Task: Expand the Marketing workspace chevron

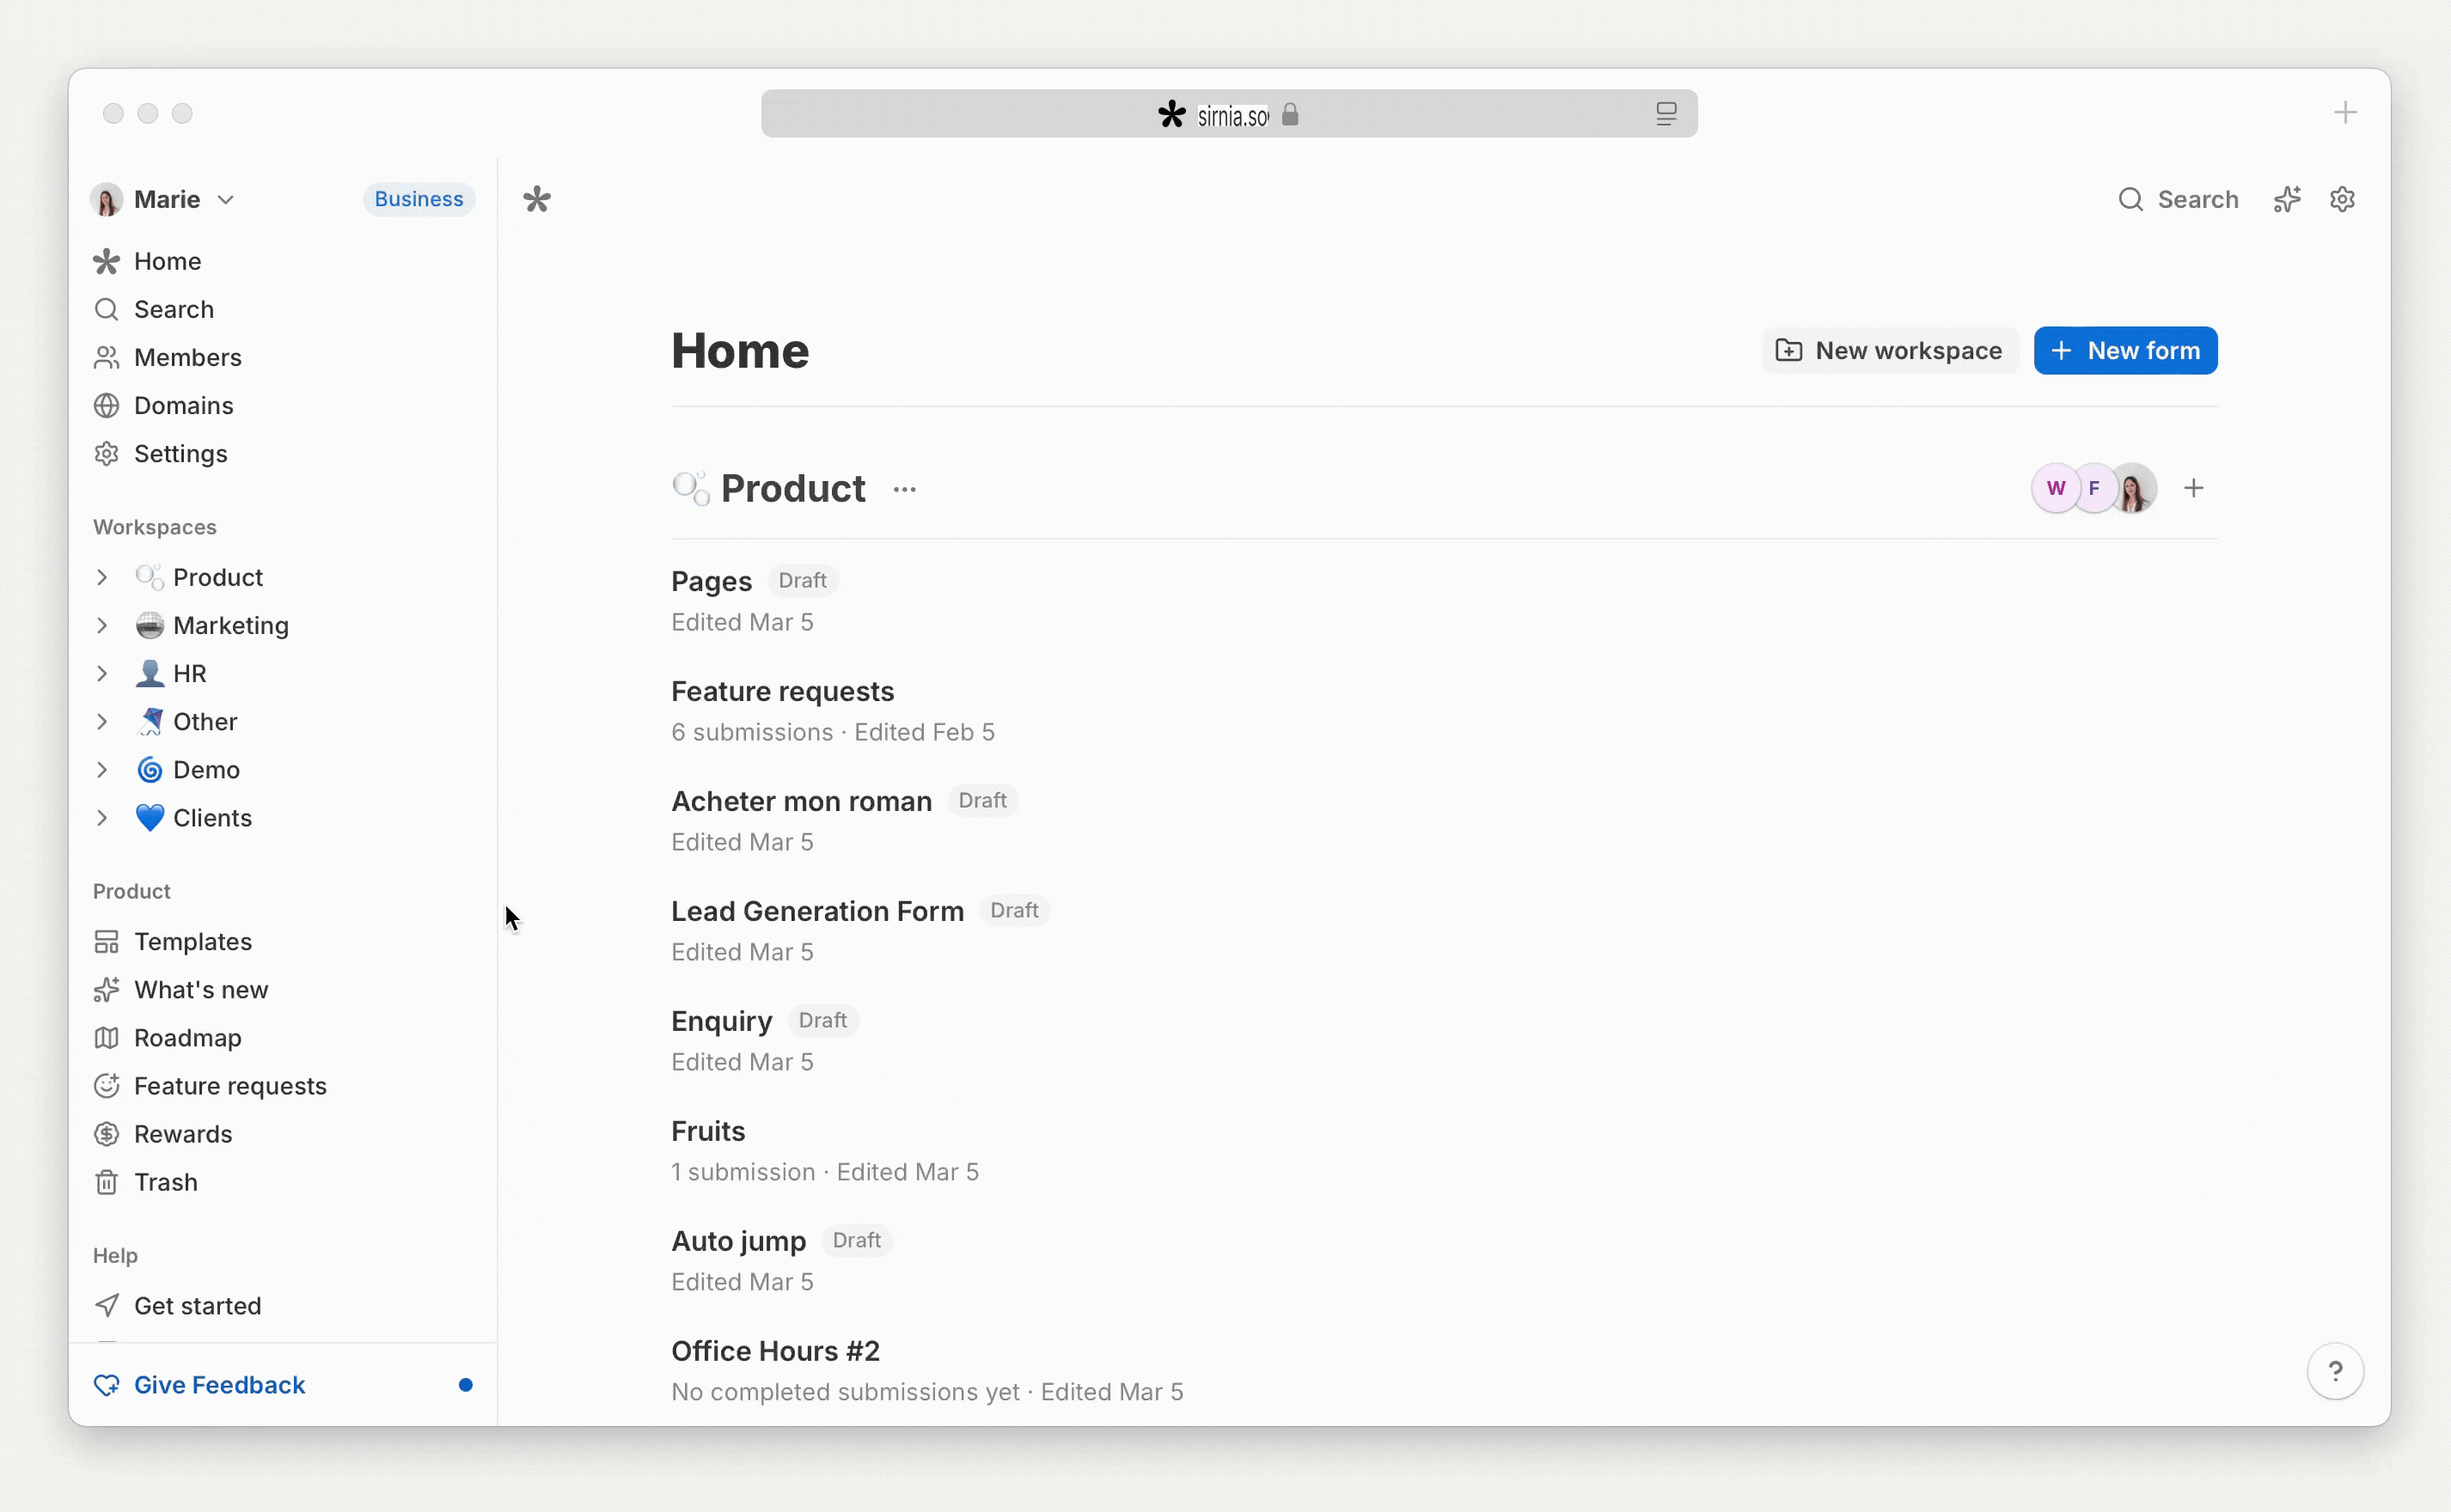Action: click(102, 625)
